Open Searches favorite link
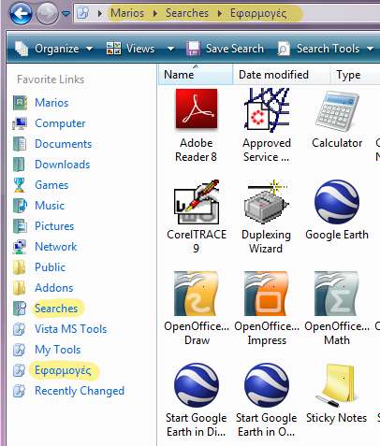The height and width of the screenshot is (446, 380). tap(56, 309)
